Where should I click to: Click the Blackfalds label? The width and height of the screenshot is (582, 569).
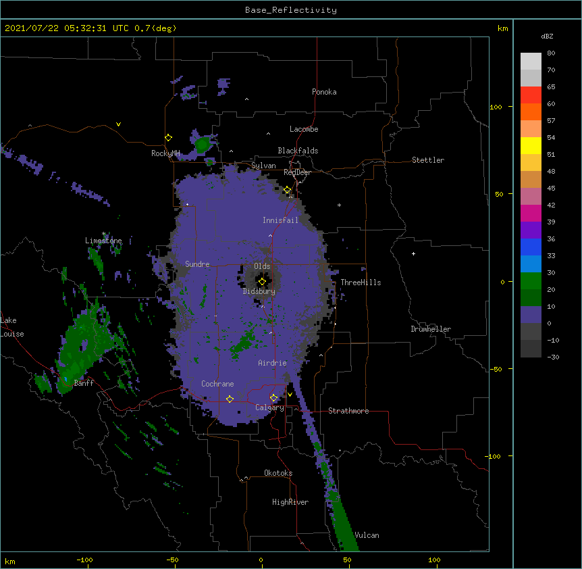pos(298,151)
